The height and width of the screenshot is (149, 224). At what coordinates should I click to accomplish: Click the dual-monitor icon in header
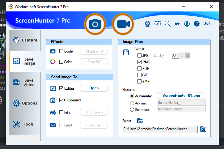pos(177,24)
